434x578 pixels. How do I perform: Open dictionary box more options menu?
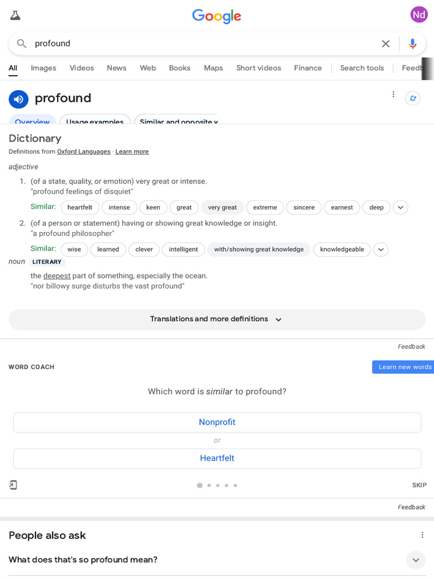tap(393, 94)
